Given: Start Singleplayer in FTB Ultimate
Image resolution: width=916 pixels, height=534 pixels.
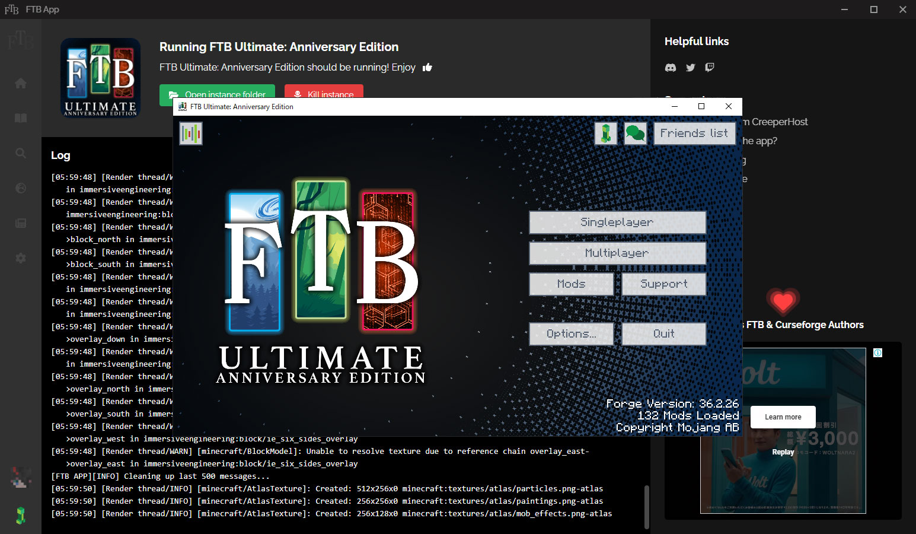Looking at the screenshot, I should 617,223.
